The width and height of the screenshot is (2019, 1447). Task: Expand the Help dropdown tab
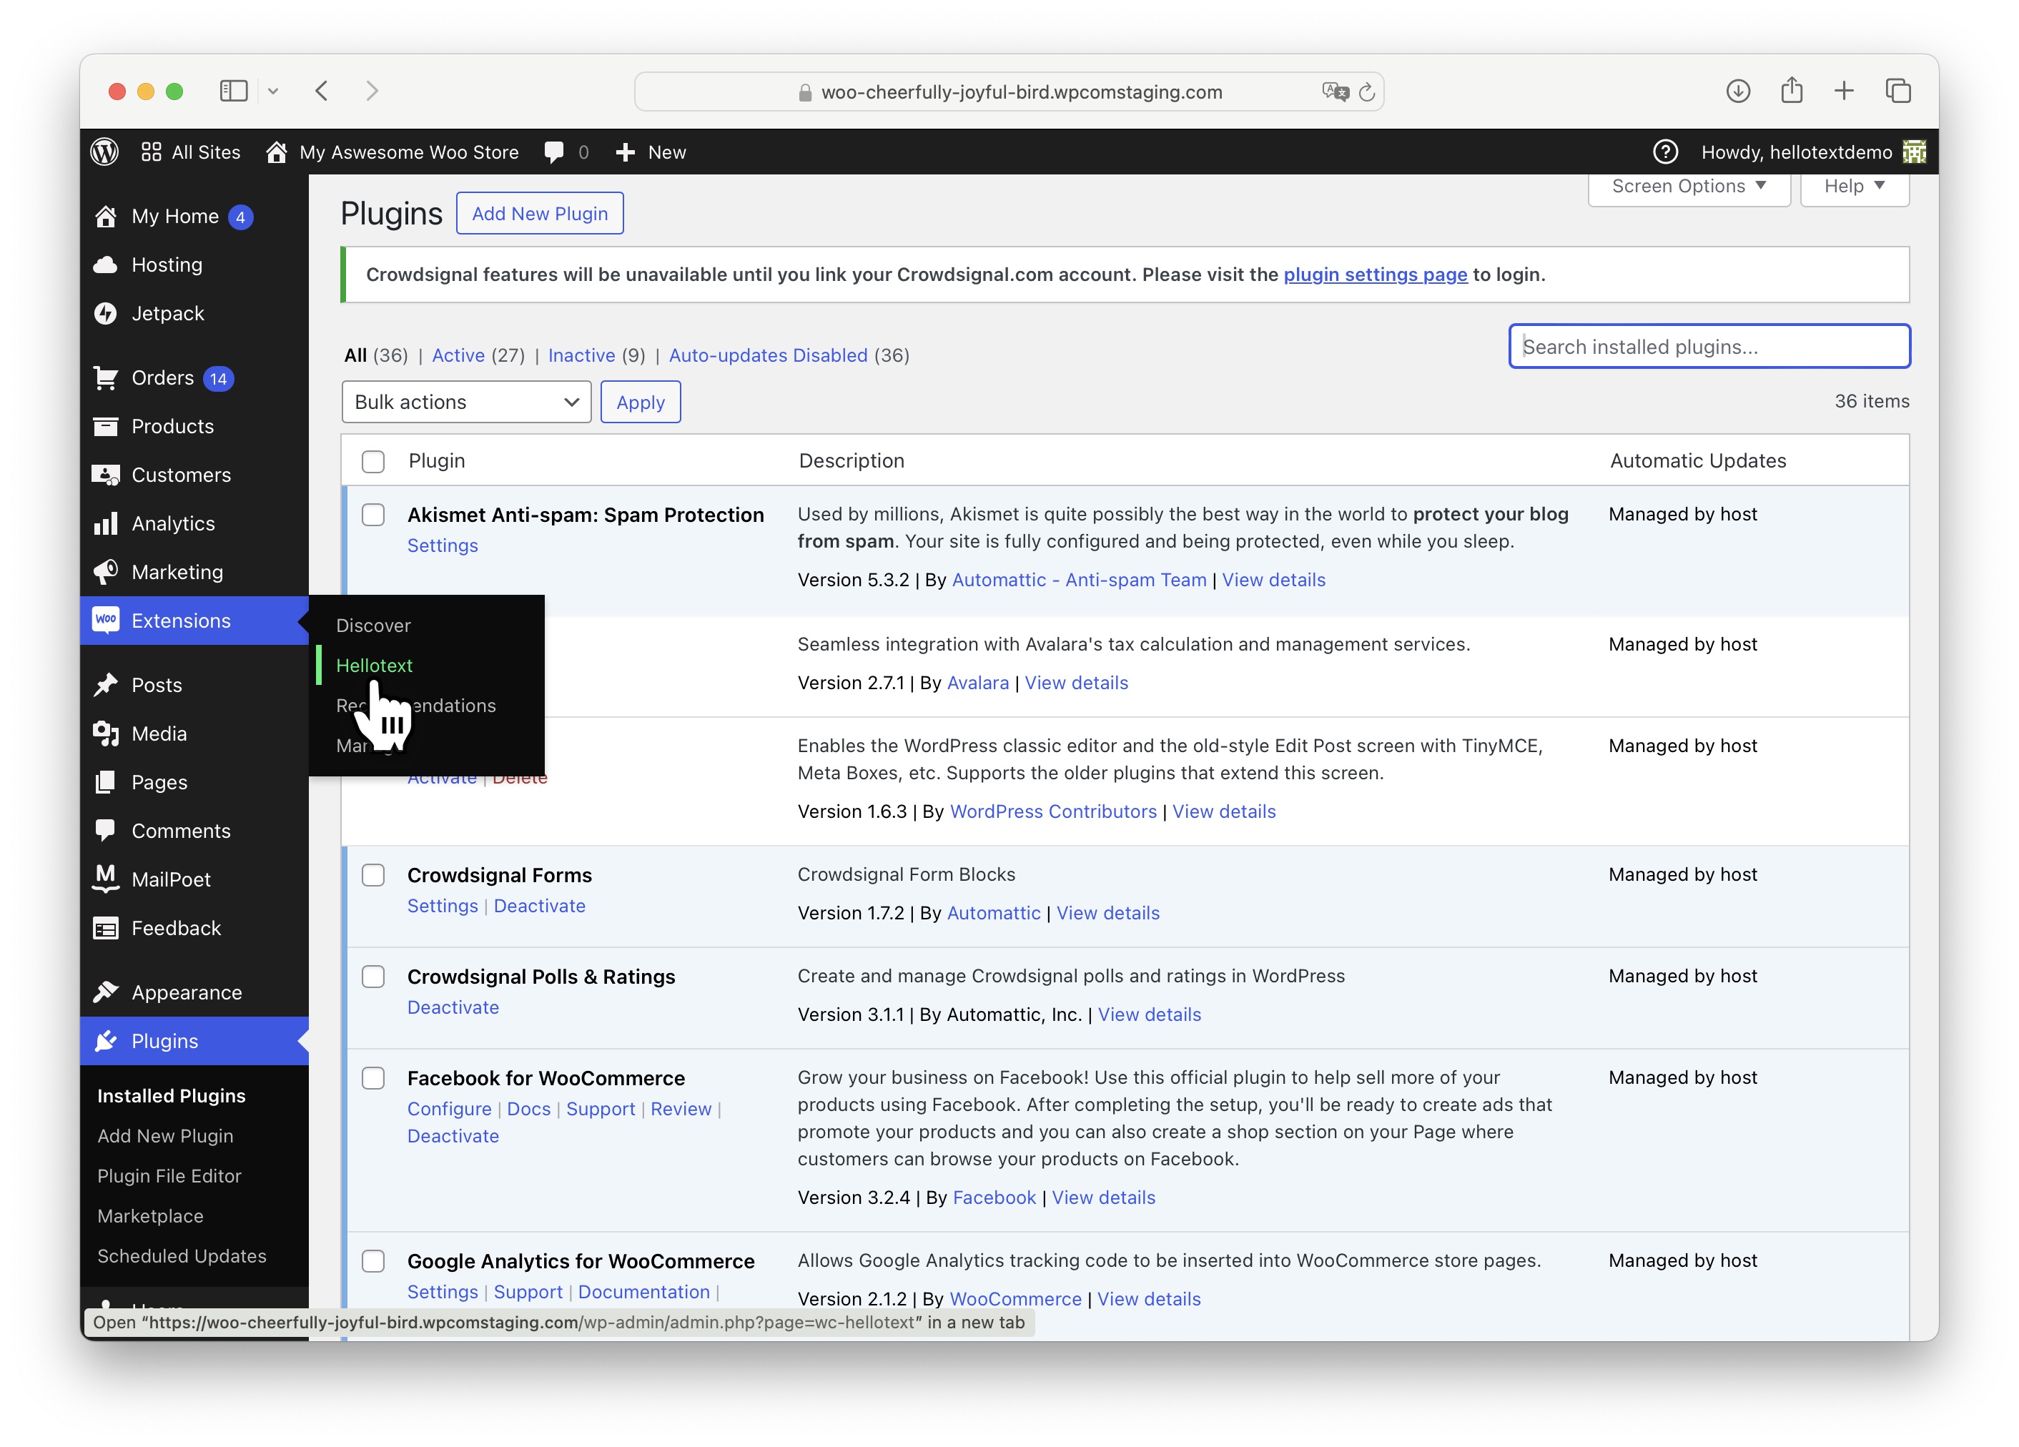coord(1853,187)
